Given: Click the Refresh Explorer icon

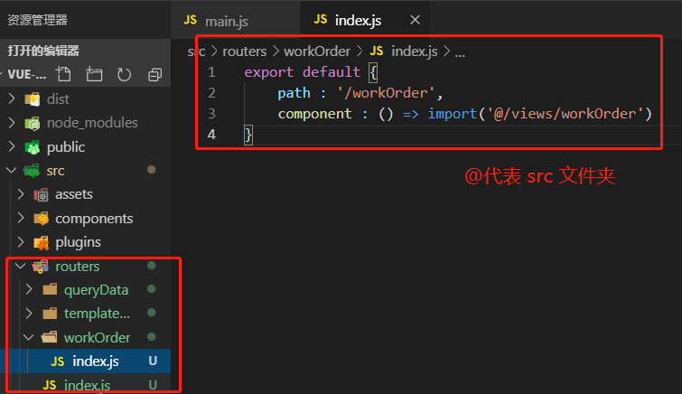Looking at the screenshot, I should coord(124,74).
